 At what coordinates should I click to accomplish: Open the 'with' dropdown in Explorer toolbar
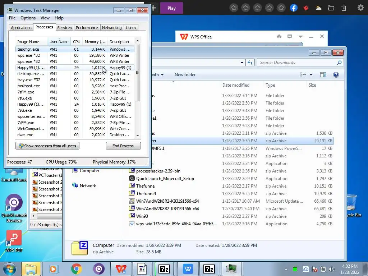pyautogui.click(x=157, y=75)
